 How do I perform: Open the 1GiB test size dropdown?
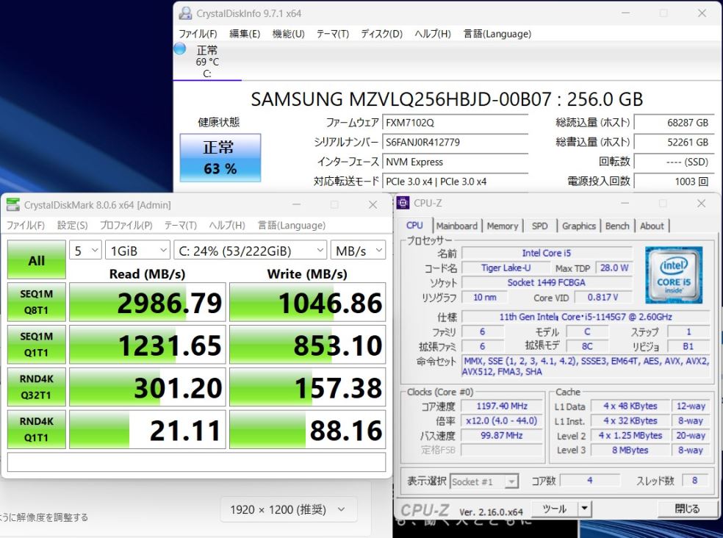pyautogui.click(x=137, y=251)
